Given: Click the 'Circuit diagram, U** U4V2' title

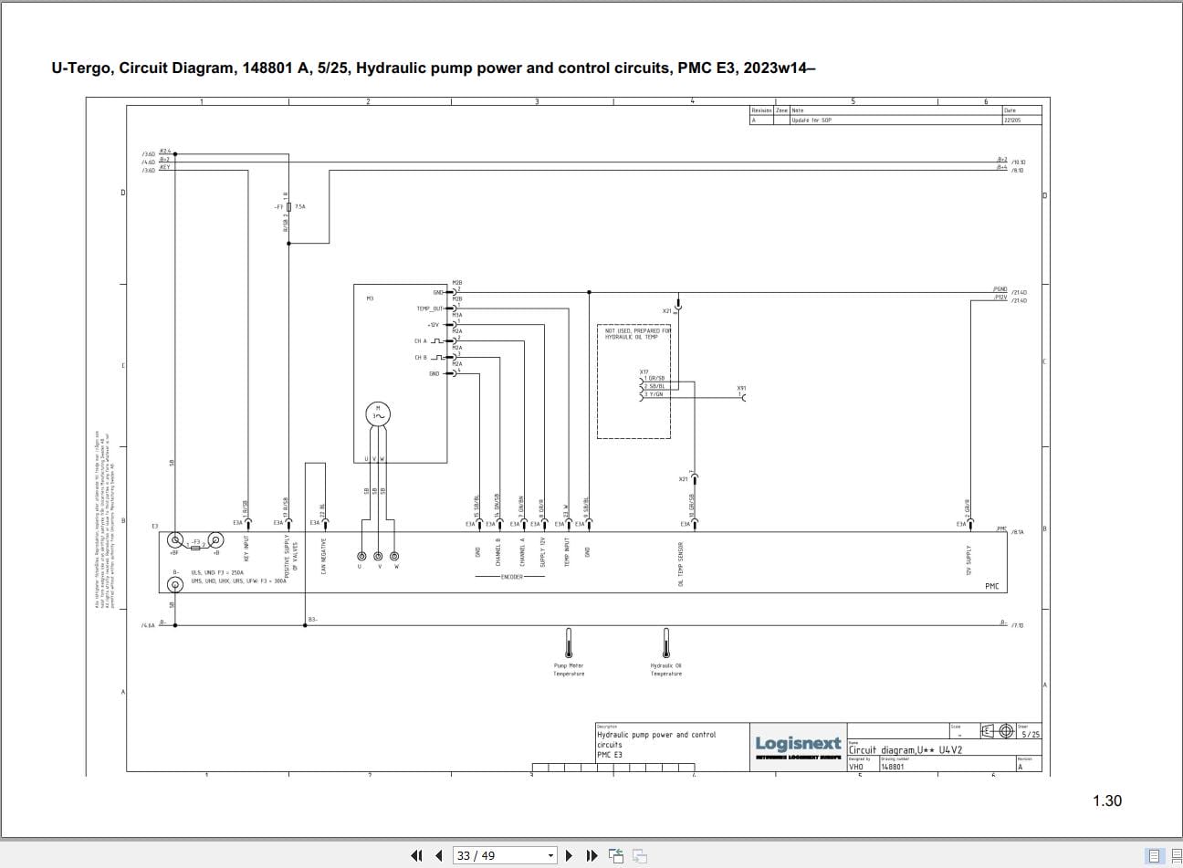Looking at the screenshot, I should (x=906, y=750).
